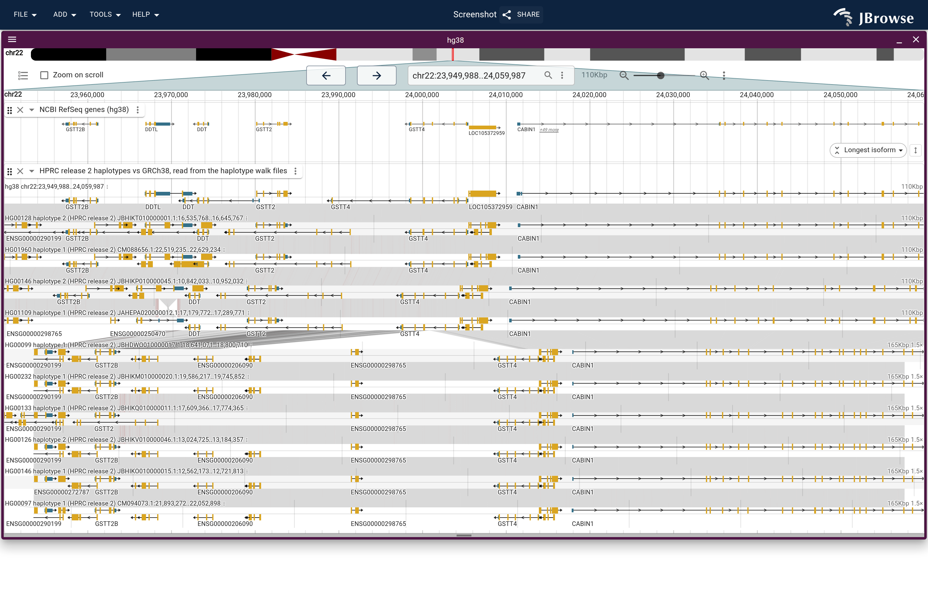Select the DDTL gene in RefSeq track

160,124
